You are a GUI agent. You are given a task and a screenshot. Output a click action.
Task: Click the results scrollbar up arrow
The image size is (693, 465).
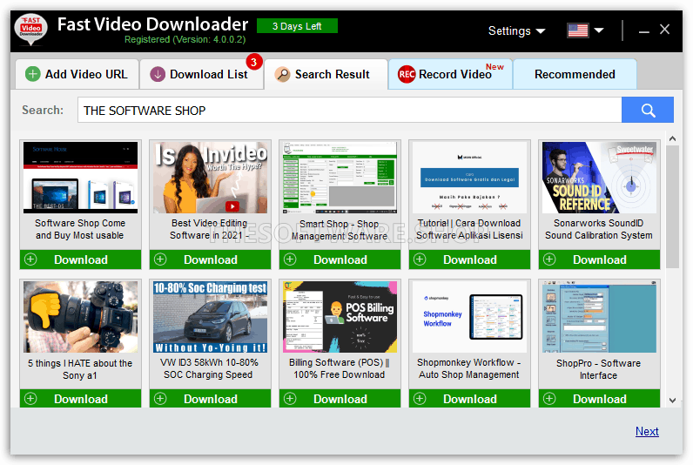[x=672, y=138]
